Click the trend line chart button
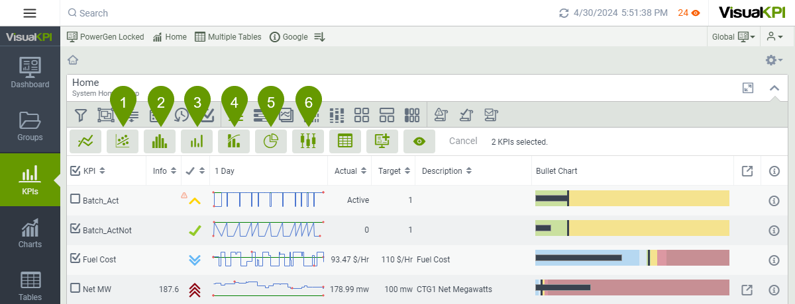 point(85,141)
